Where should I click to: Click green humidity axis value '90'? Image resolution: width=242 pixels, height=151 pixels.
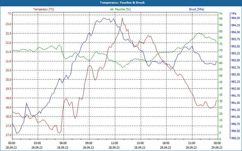click(221, 25)
